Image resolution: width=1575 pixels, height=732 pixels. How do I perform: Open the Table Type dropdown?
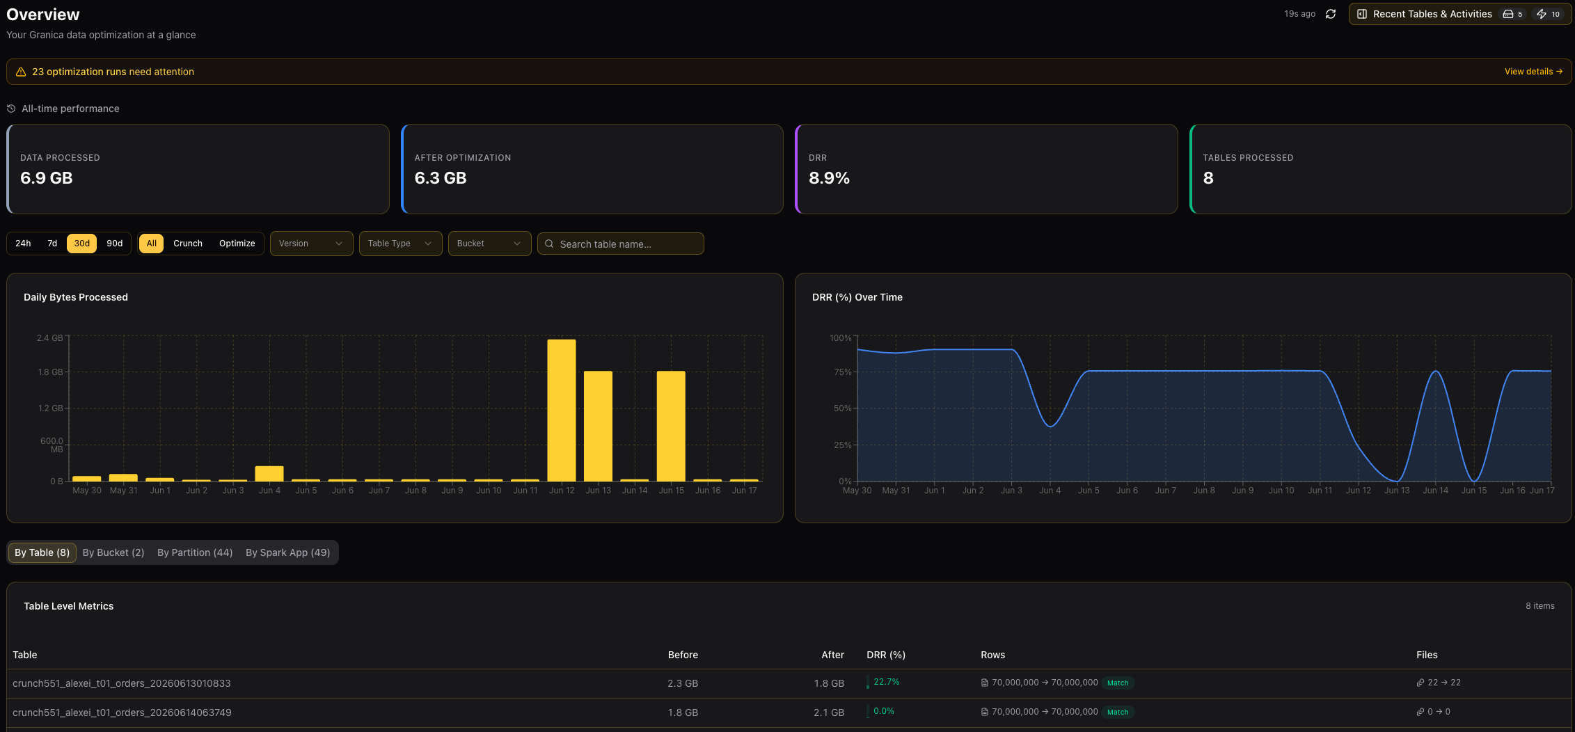400,244
